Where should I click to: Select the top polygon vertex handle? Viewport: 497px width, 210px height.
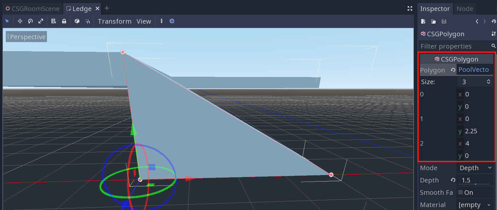123,52
